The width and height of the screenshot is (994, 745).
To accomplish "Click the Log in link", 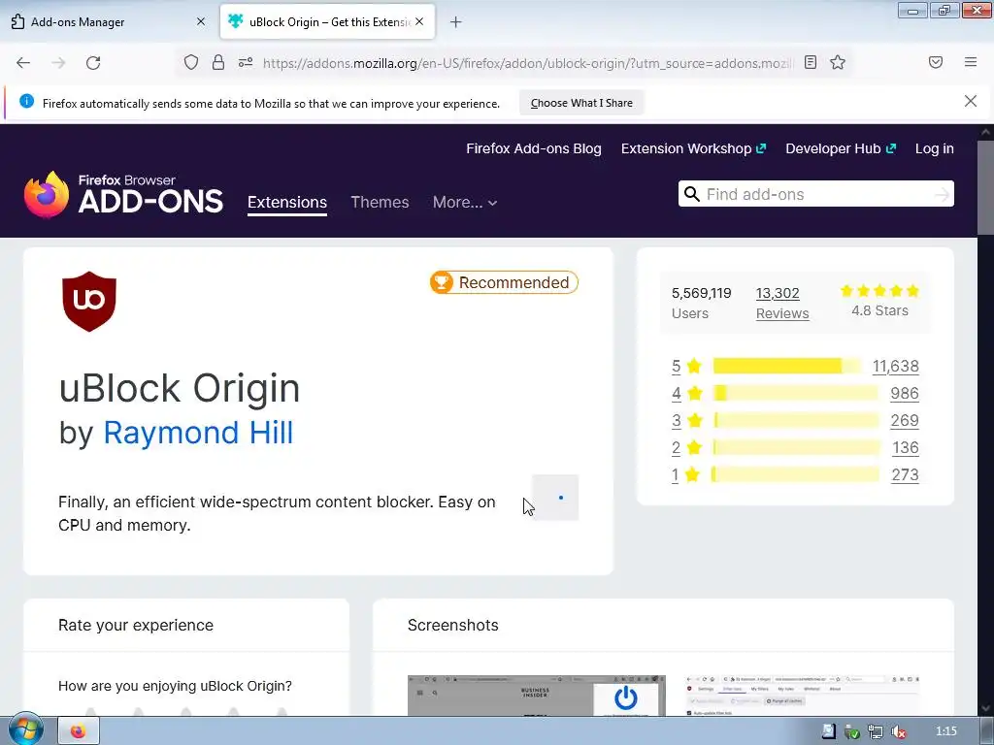I will pos(935,148).
